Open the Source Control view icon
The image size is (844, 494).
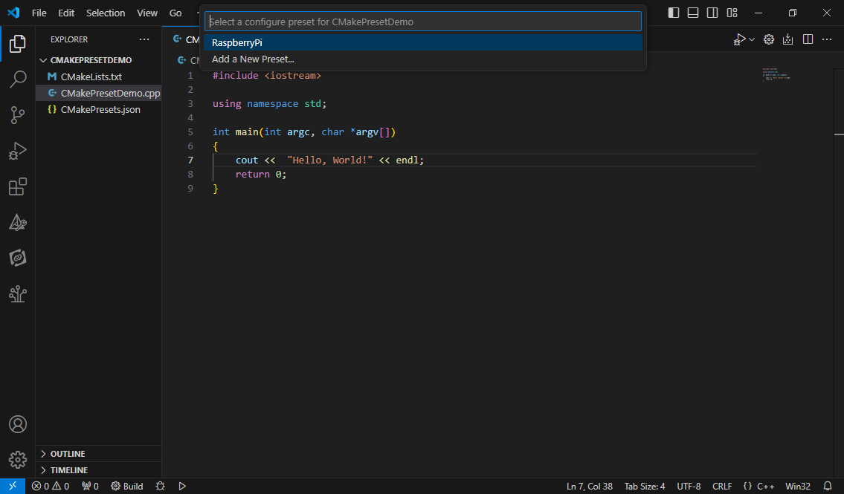tap(17, 115)
